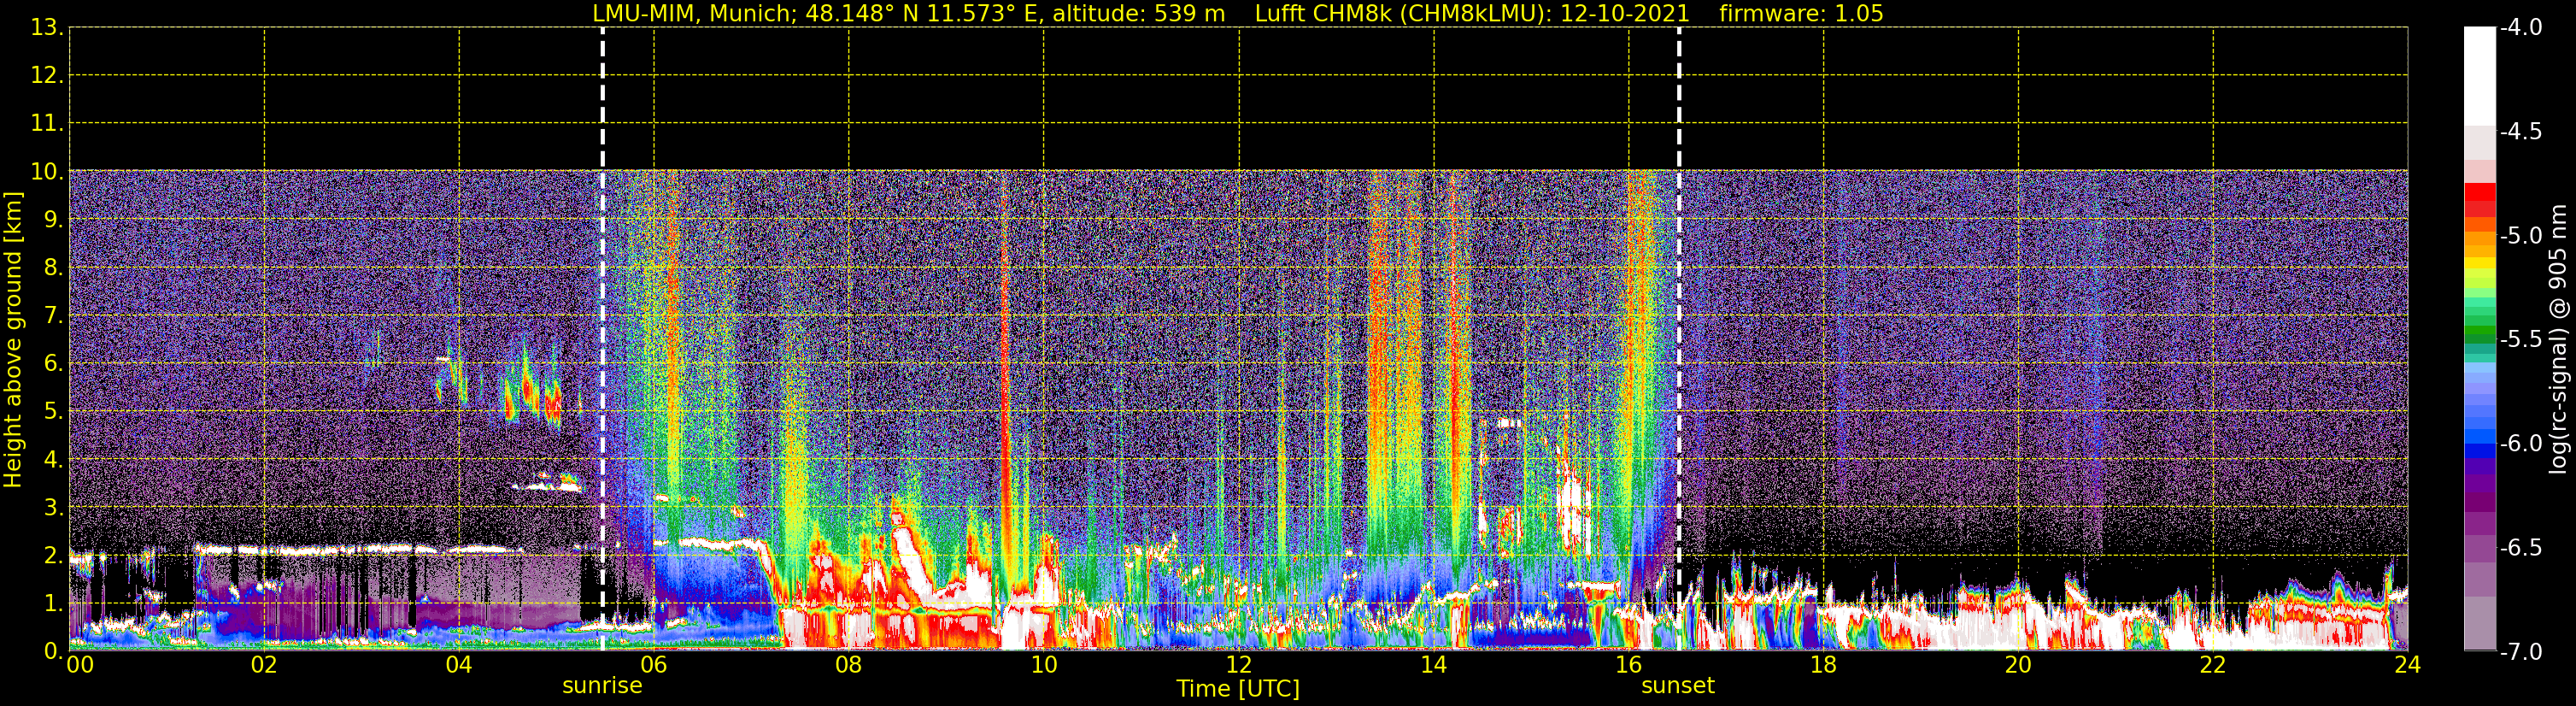Click the time tick label '18'

pyautogui.click(x=1824, y=665)
